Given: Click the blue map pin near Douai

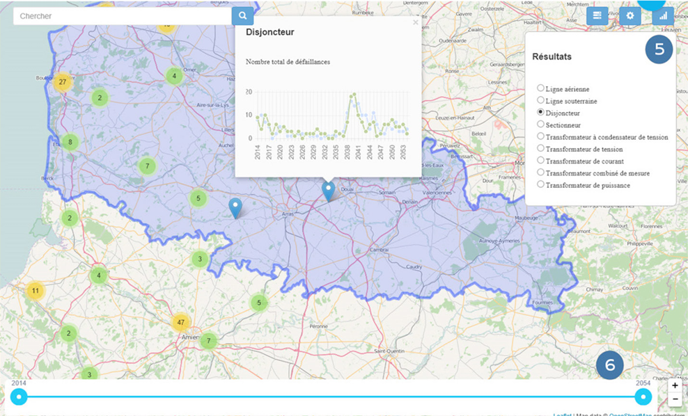Looking at the screenshot, I should [x=328, y=190].
